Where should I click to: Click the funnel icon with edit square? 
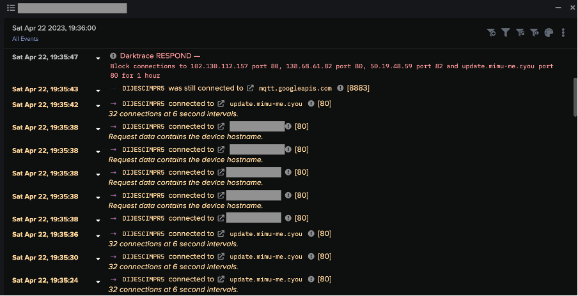520,33
